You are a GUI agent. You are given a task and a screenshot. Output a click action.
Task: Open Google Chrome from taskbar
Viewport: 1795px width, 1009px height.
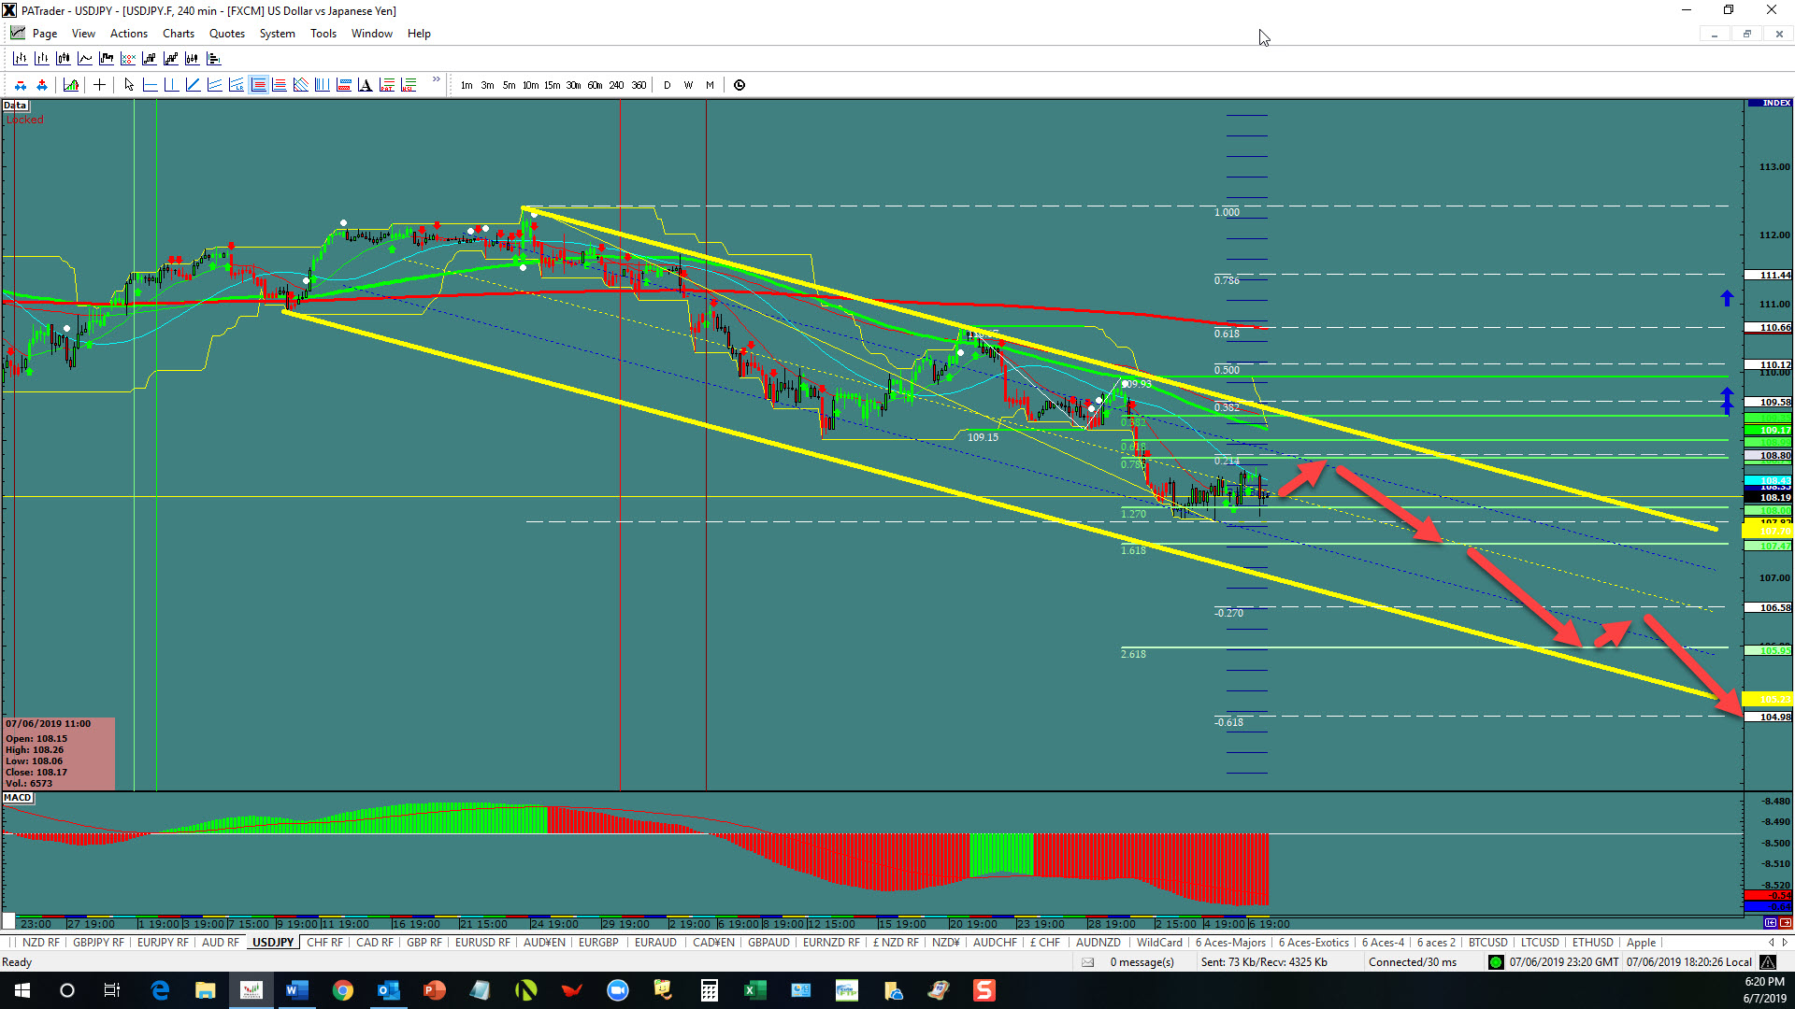point(343,990)
